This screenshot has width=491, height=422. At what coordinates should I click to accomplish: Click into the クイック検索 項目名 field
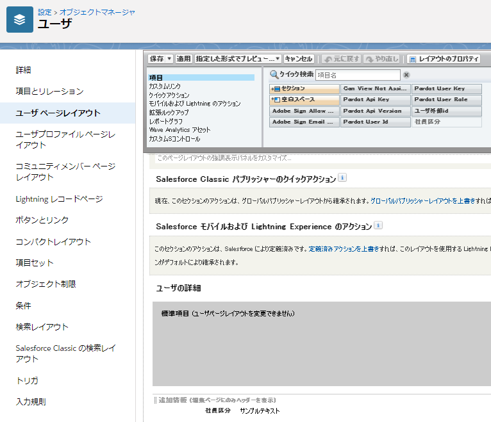357,75
